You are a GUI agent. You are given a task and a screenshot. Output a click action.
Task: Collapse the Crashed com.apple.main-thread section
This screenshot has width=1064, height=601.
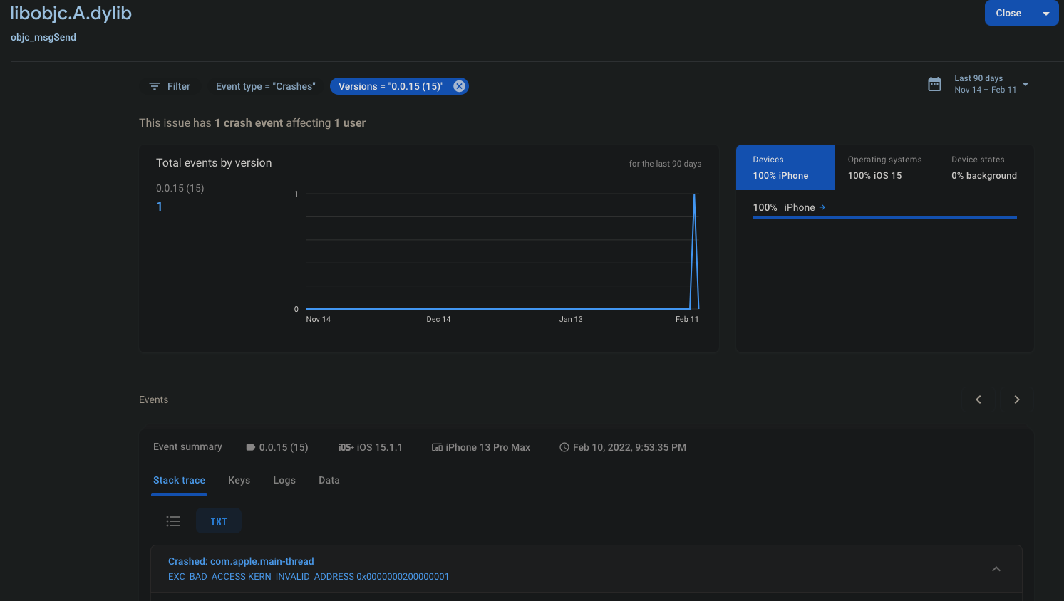996,569
